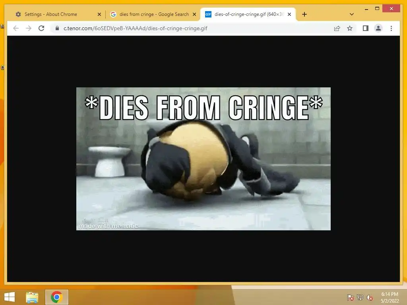The image size is (407, 305).
Task: View site information via the lock icon
Action: (57, 28)
